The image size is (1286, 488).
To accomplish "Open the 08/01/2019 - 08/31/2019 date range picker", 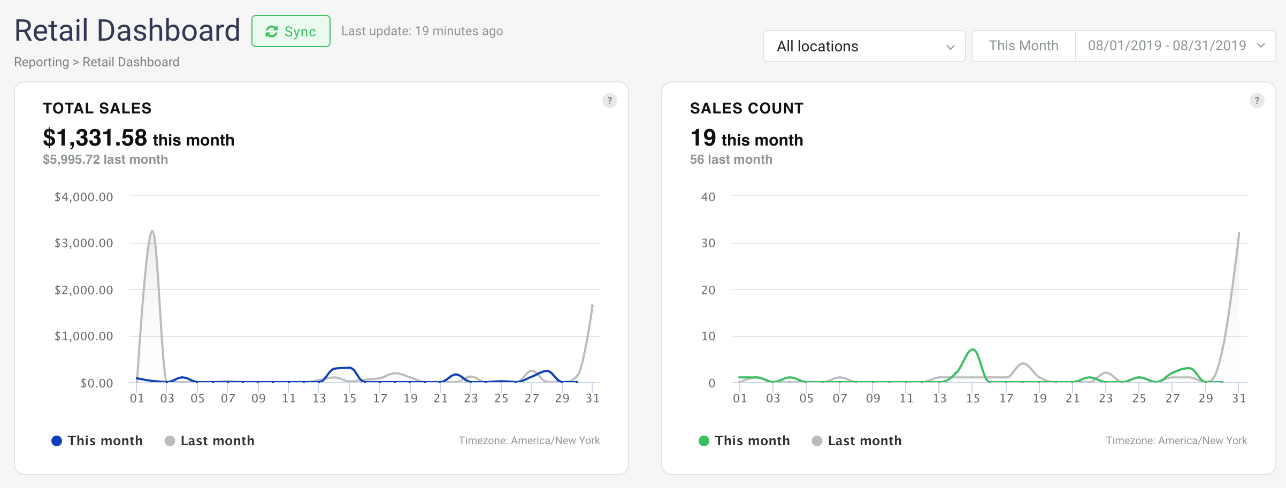I will coord(1175,46).
